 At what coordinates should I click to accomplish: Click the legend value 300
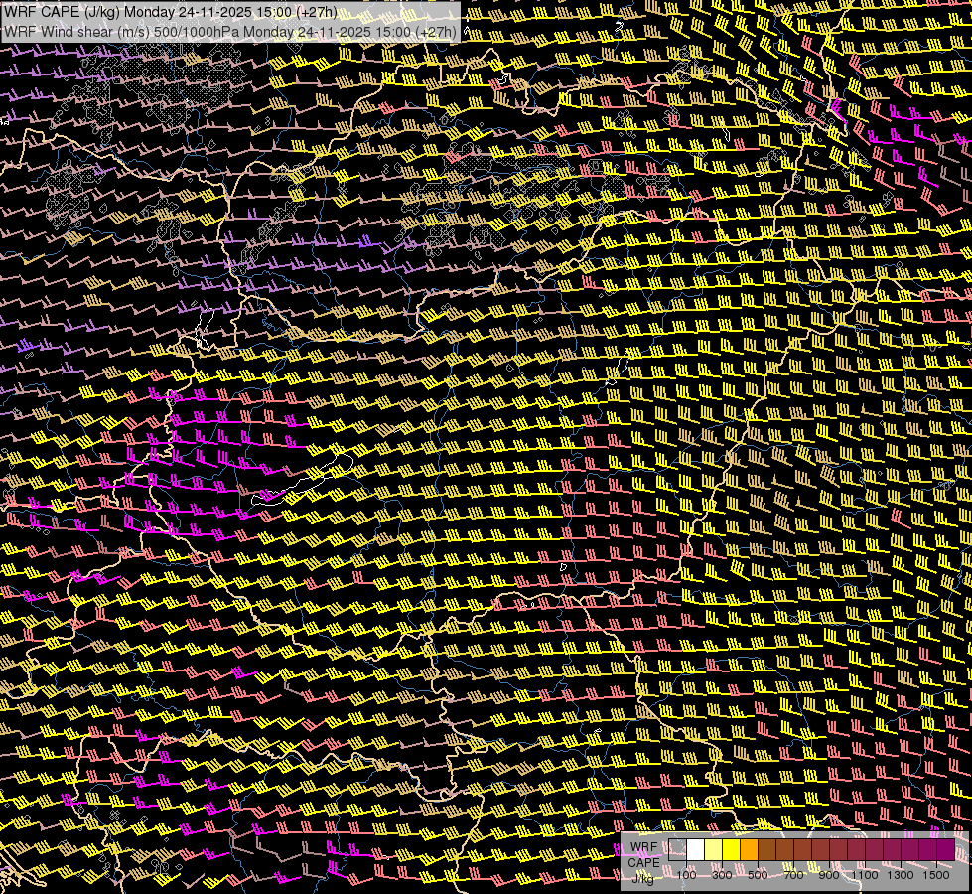click(x=722, y=875)
